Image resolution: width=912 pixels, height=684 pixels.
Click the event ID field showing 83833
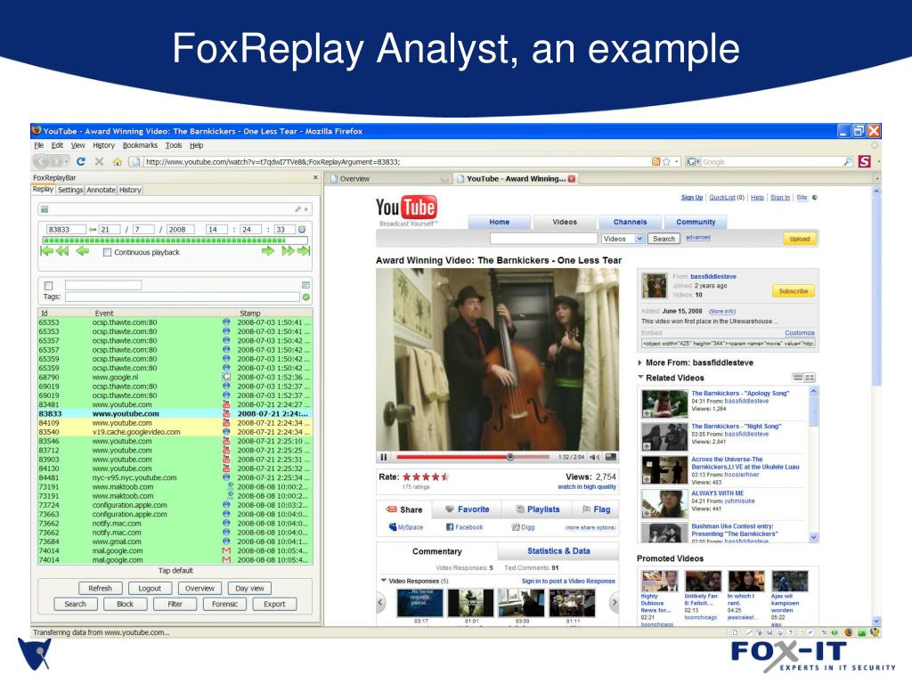pyautogui.click(x=66, y=230)
